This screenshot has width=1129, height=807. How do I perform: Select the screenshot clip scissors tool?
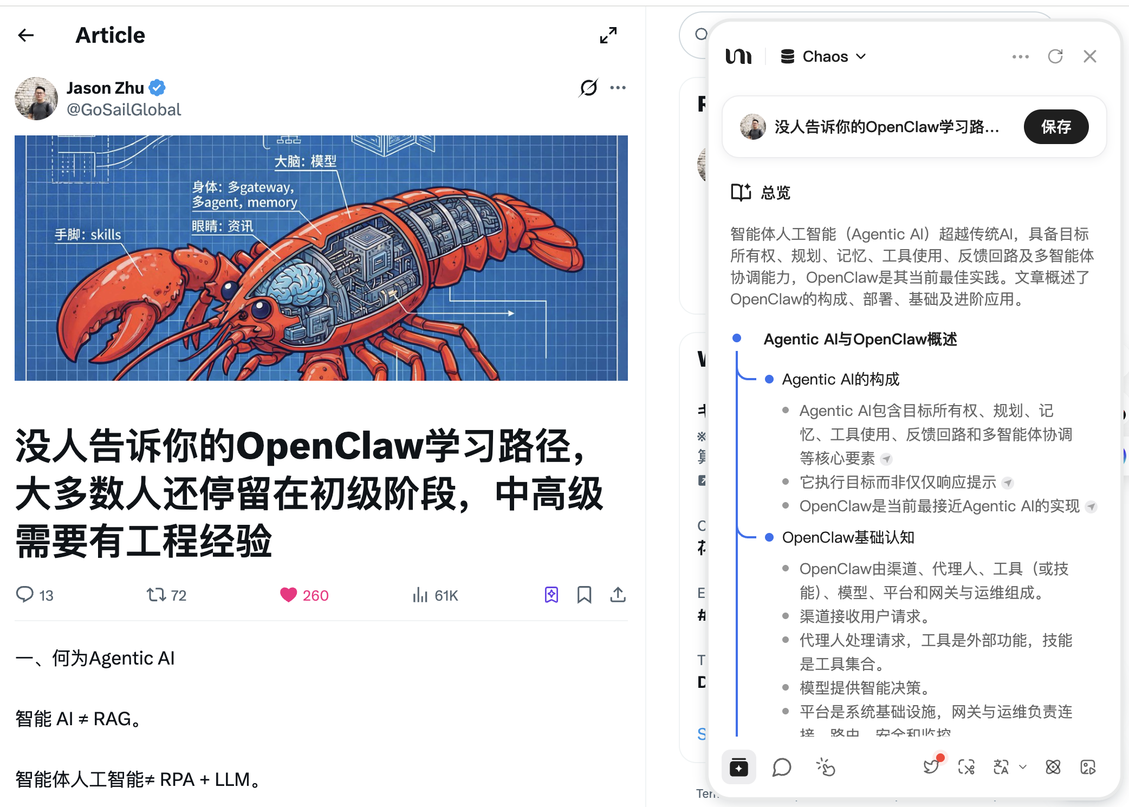click(x=966, y=767)
